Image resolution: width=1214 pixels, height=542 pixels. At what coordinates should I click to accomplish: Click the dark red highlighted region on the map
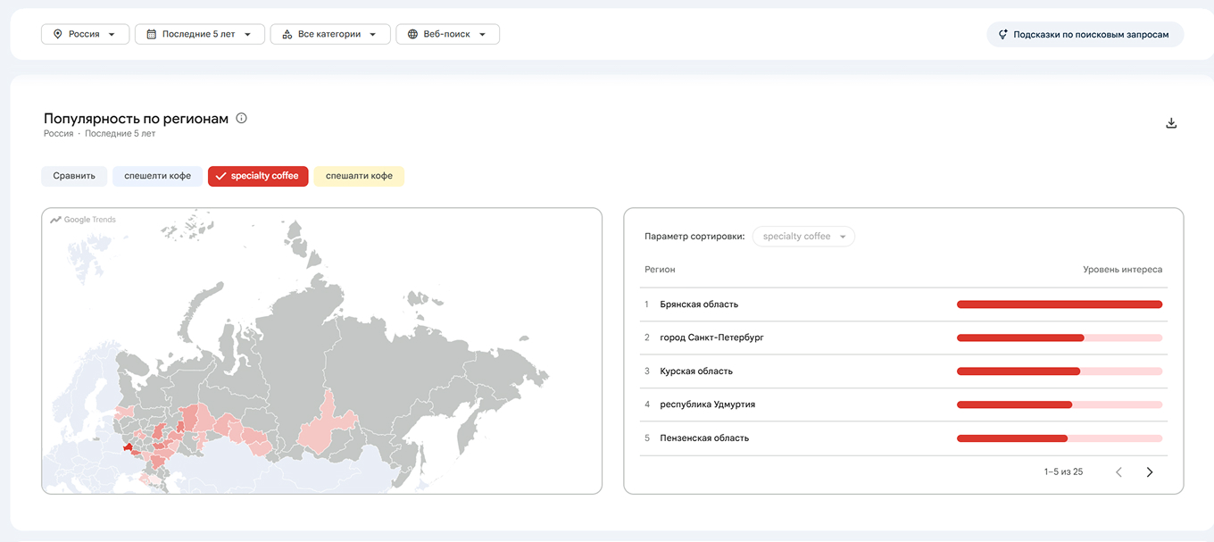[x=129, y=447]
